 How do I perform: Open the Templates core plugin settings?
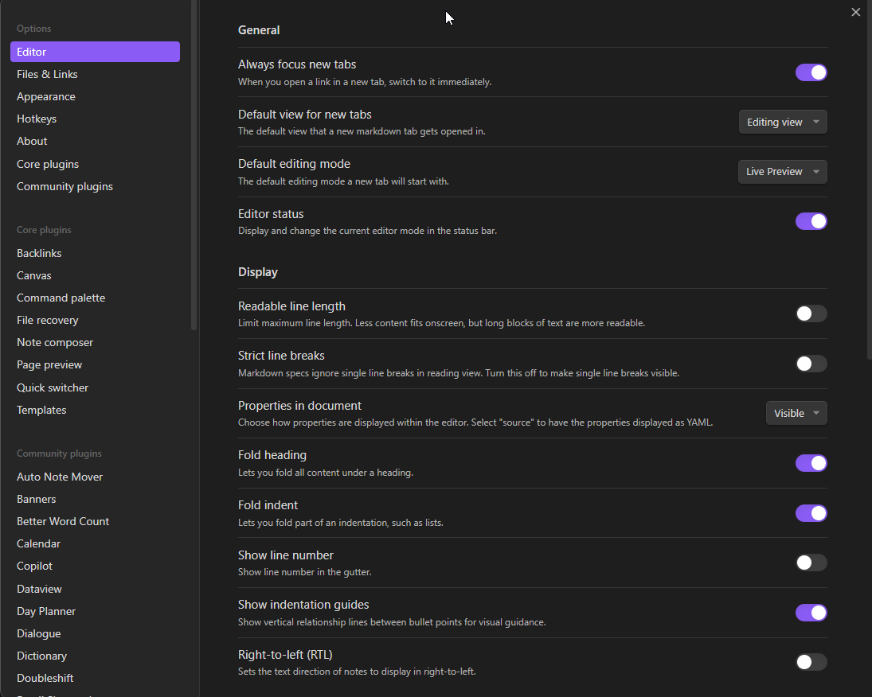[x=41, y=410]
